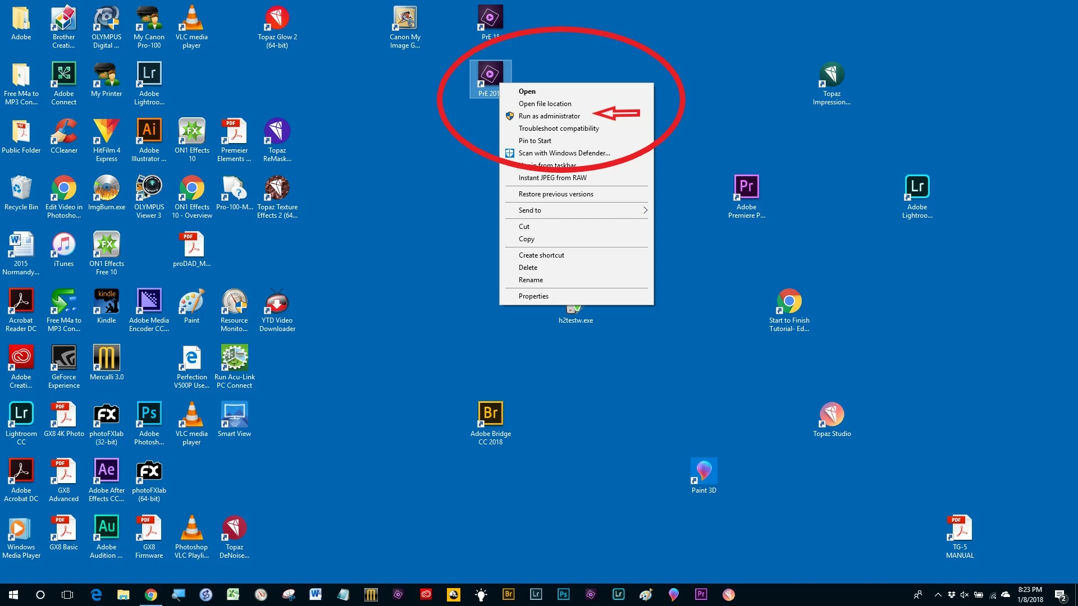Open the Action Center notifications icon
The width and height of the screenshot is (1078, 606).
1060,595
